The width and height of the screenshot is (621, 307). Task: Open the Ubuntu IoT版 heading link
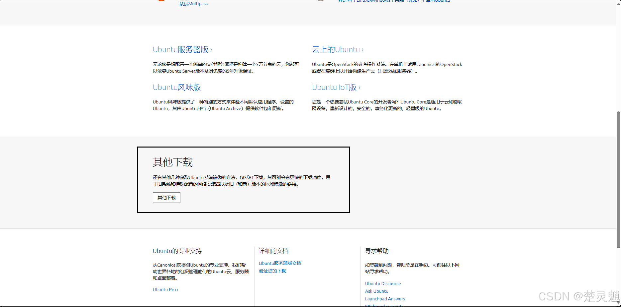click(336, 87)
